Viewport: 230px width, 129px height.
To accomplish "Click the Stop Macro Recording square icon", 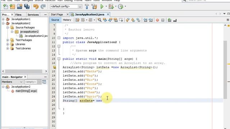I will click(x=163, y=20).
